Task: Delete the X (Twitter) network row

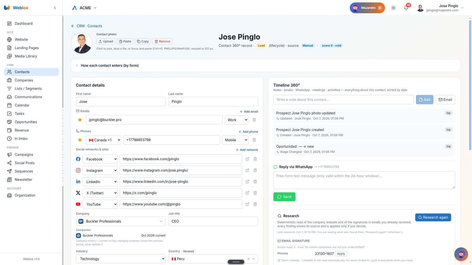Action: [255, 193]
